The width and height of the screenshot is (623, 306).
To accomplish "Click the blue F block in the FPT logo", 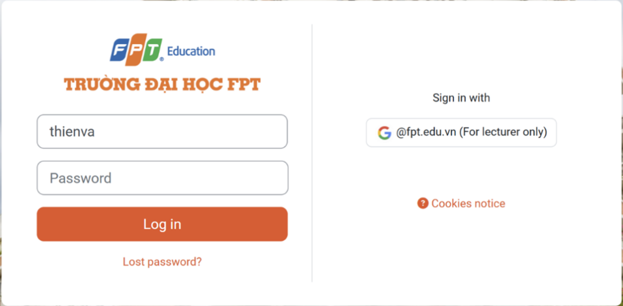I will 119,50.
